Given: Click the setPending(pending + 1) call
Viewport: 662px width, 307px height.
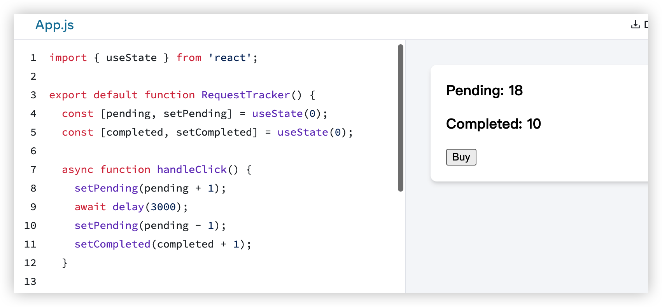Looking at the screenshot, I should coord(150,188).
